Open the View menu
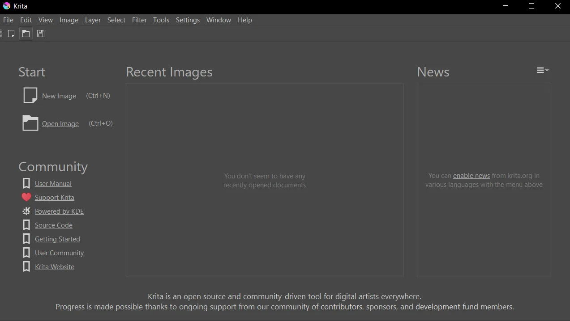This screenshot has height=321, width=570. pos(46,20)
